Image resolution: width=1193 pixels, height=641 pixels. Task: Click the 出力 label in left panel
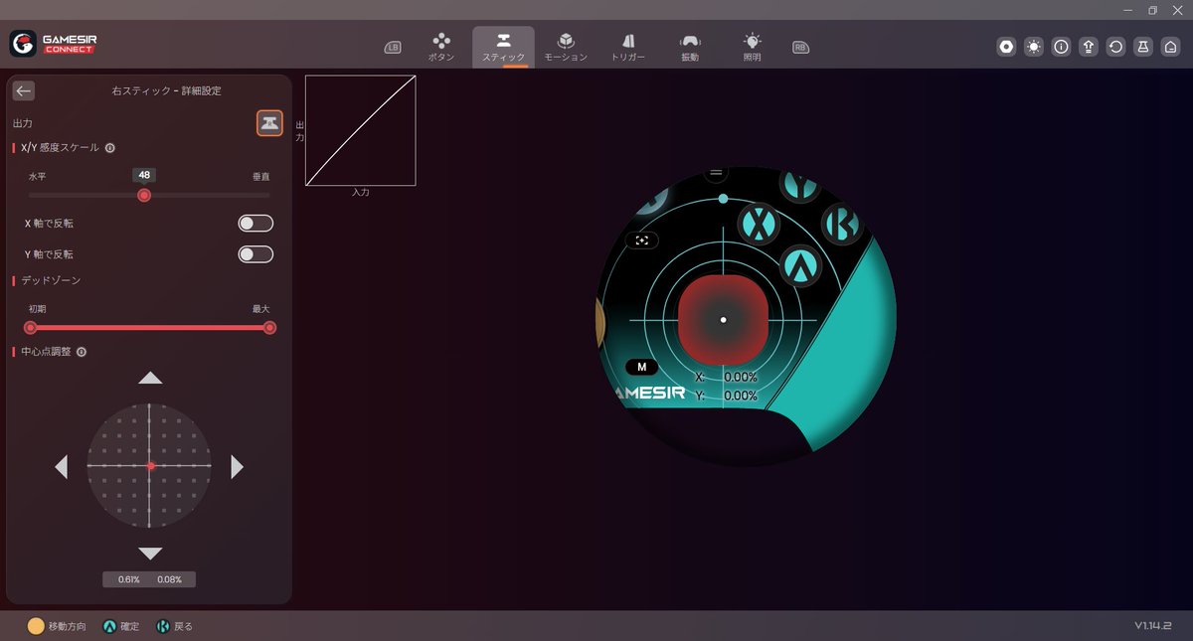(23, 123)
